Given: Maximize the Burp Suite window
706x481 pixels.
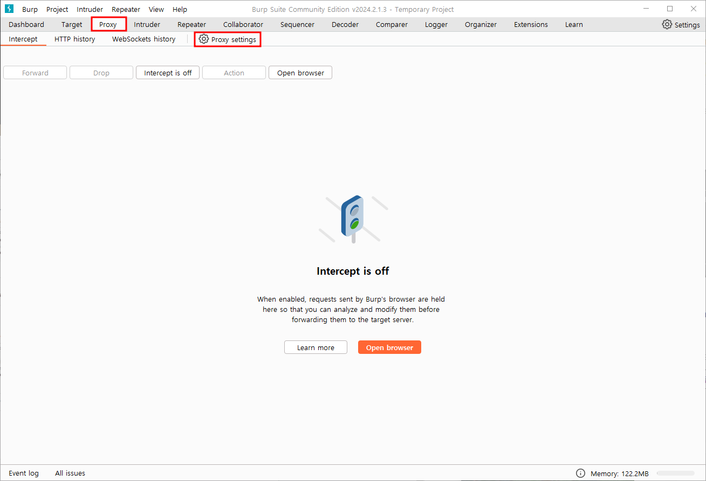Looking at the screenshot, I should [670, 9].
